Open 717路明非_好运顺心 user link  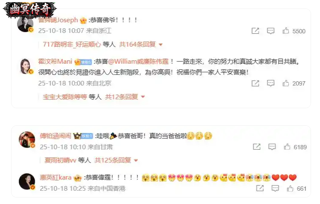point(72,44)
